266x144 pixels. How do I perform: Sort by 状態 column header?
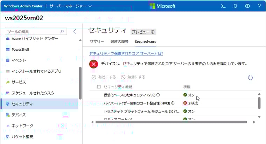(187, 87)
